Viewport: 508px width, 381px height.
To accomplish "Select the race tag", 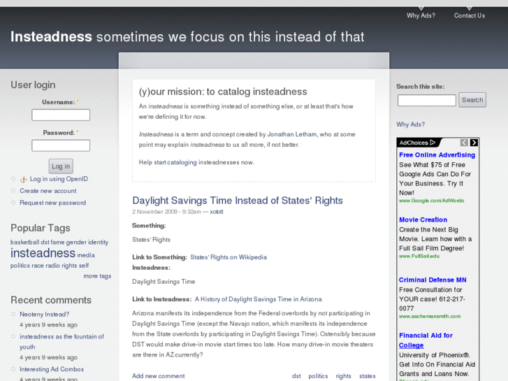I will pyautogui.click(x=38, y=266).
